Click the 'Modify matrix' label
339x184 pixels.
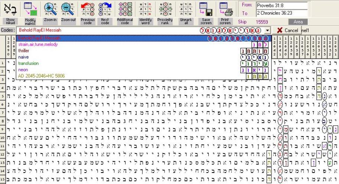(x=30, y=22)
